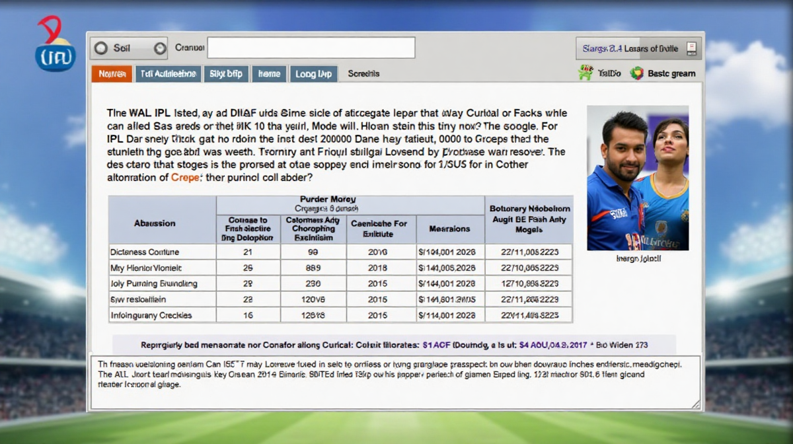Select the Mty Hientor Vlonielt row label
This screenshot has height=444, width=793.
point(146,268)
